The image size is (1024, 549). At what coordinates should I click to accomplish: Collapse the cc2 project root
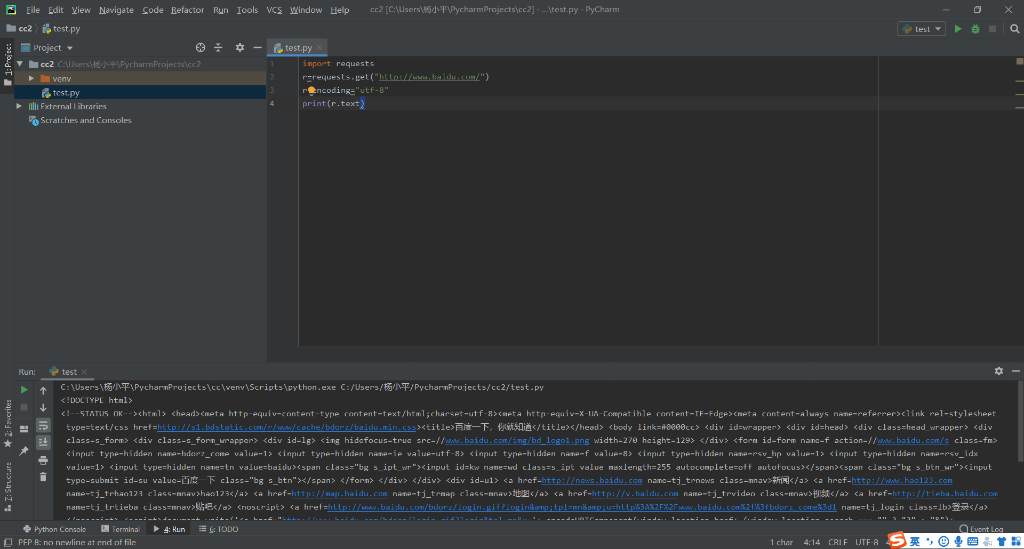point(20,64)
